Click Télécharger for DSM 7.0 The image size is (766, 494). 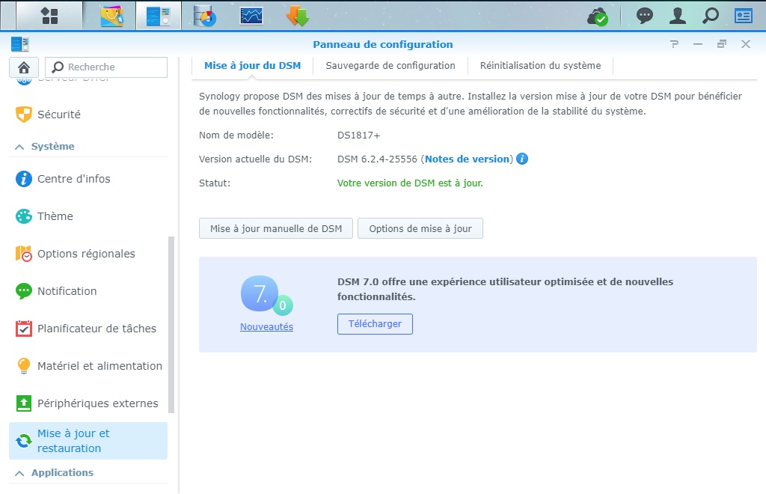click(375, 324)
